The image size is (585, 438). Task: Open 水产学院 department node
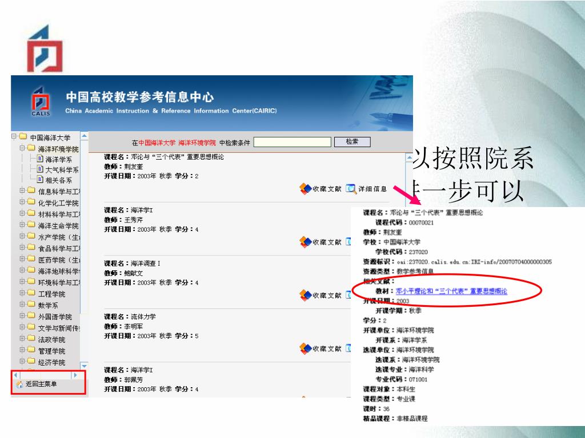[59, 237]
